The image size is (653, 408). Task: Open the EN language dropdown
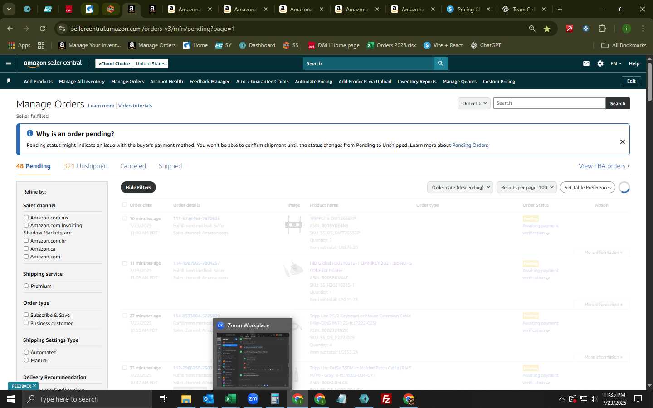click(616, 63)
